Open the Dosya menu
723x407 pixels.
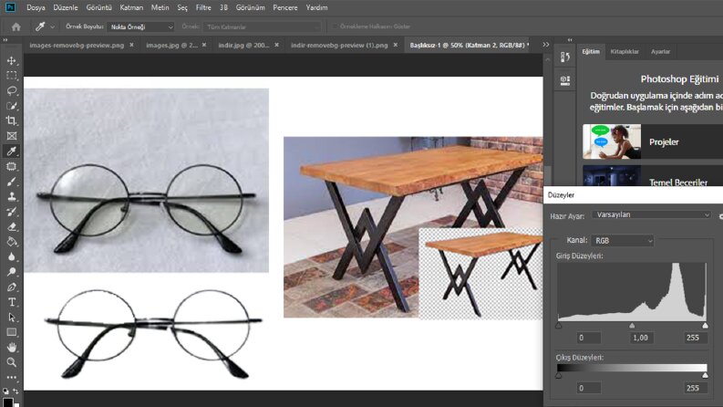(36, 8)
